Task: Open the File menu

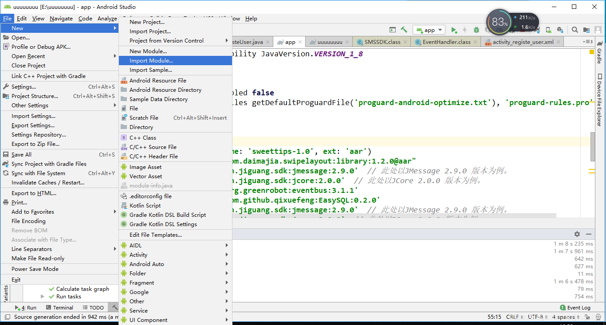Action: click(x=8, y=18)
